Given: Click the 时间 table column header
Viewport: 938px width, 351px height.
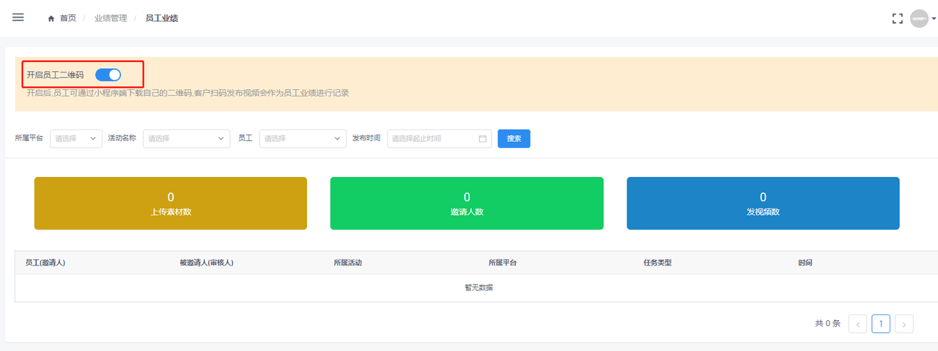Looking at the screenshot, I should 805,263.
